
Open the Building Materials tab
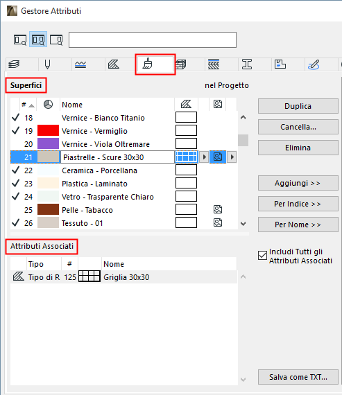pos(181,64)
